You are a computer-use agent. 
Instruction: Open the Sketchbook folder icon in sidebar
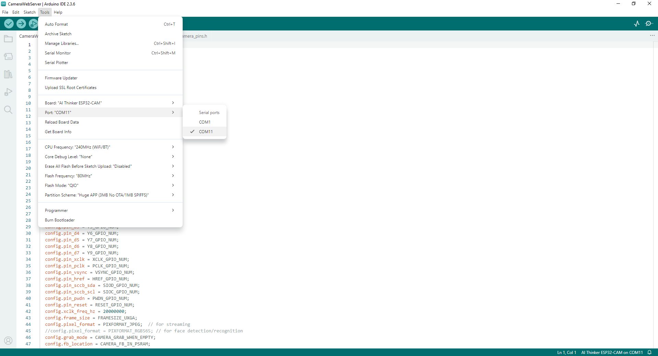[x=8, y=39]
